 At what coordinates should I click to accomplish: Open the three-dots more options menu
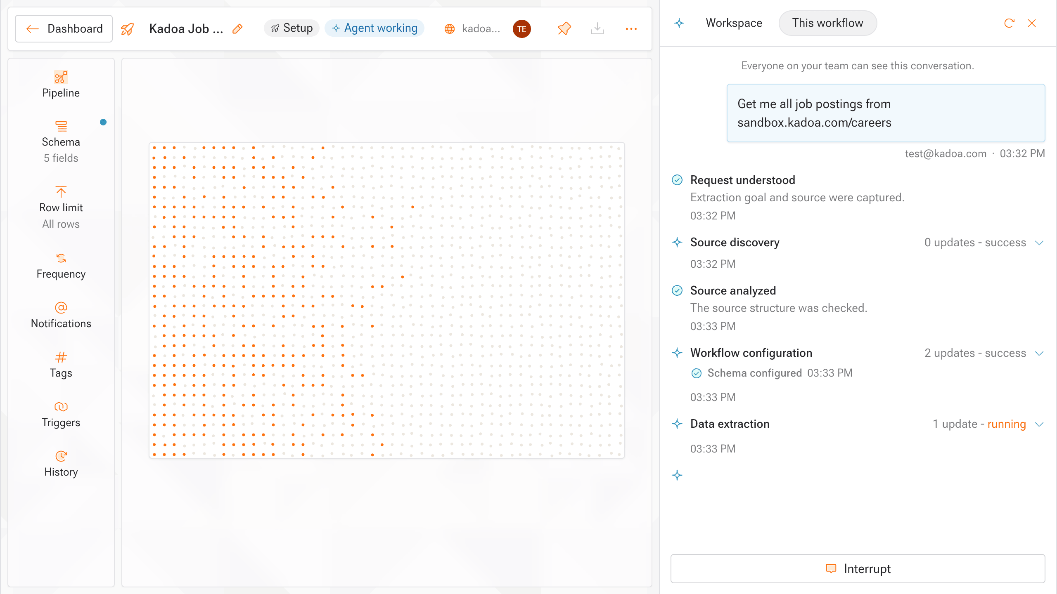pos(631,29)
